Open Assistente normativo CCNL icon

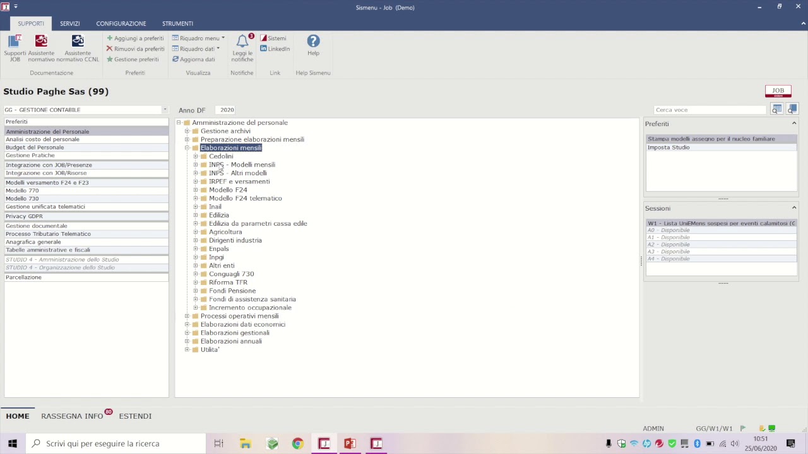78,48
